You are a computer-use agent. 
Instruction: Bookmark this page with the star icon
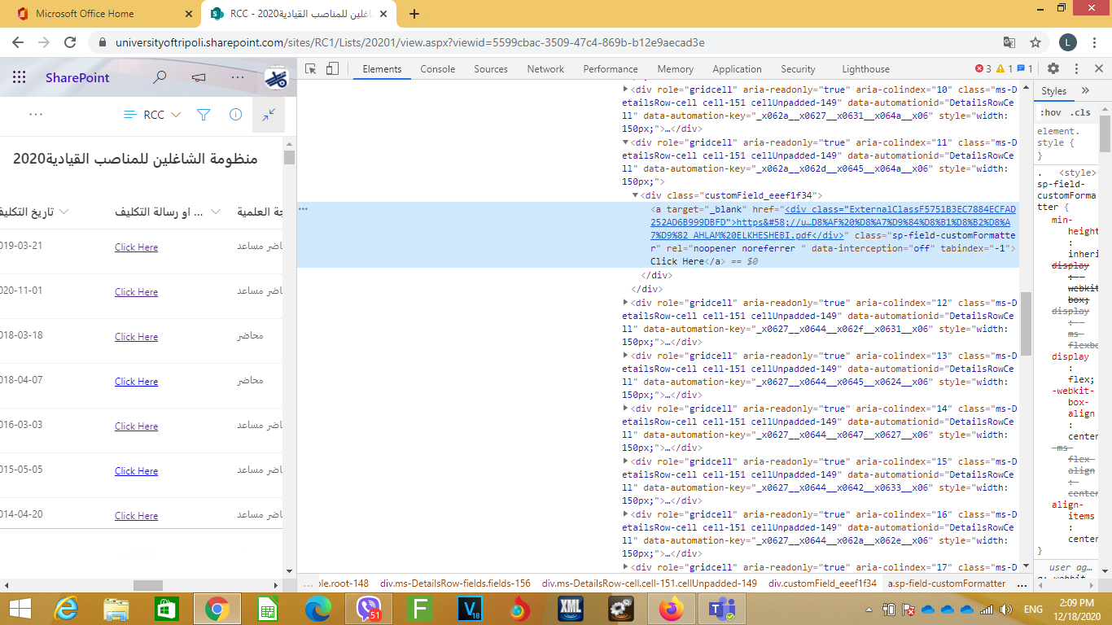(1035, 42)
